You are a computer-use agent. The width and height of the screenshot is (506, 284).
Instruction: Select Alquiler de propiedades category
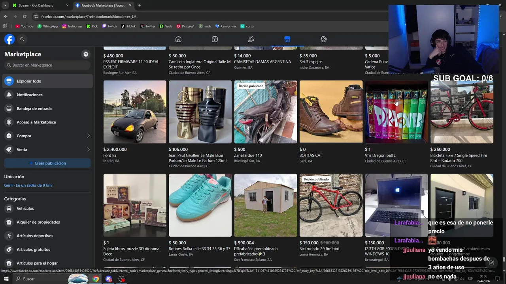tap(47, 222)
